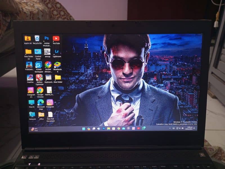Click the Free Fire game icon
This screenshot has height=169, width=225.
point(30,77)
